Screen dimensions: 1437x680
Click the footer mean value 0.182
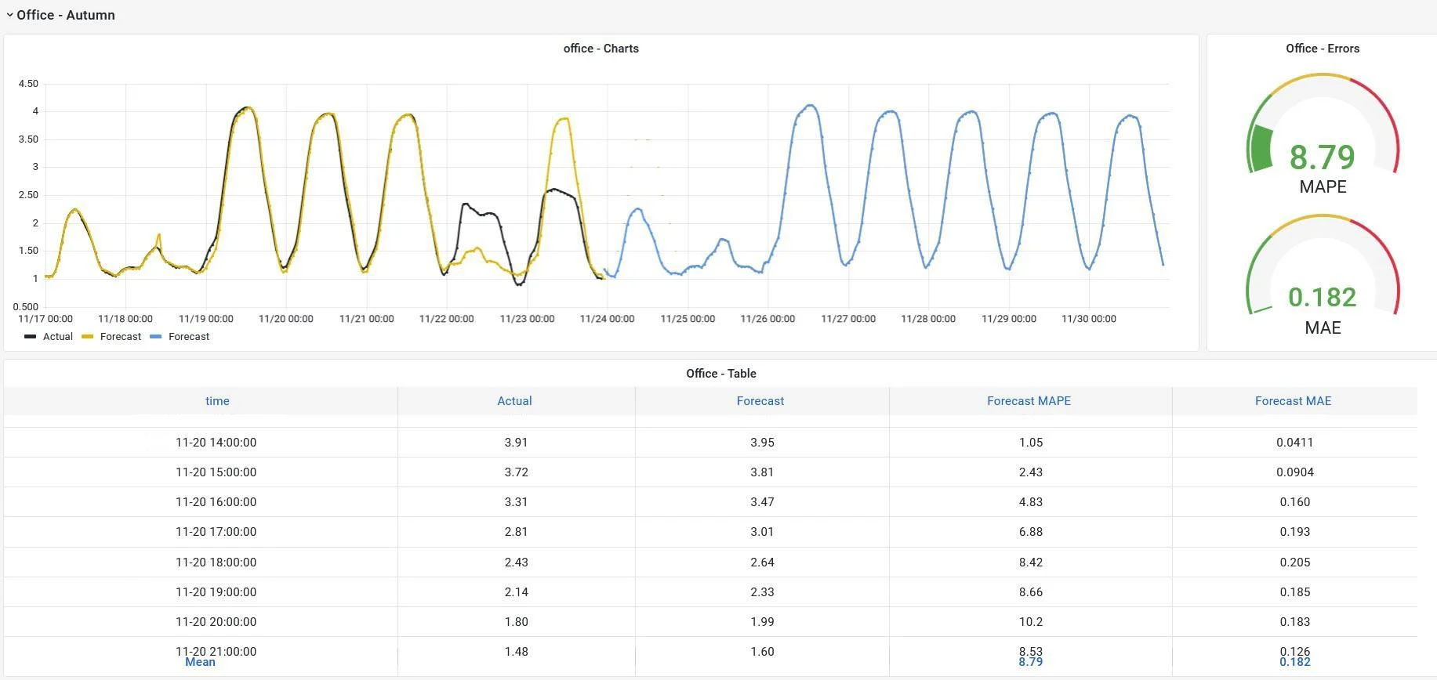(x=1295, y=663)
